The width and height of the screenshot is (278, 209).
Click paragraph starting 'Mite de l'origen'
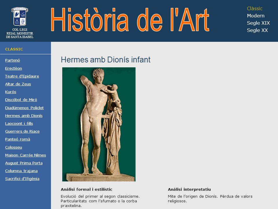click(x=210, y=199)
